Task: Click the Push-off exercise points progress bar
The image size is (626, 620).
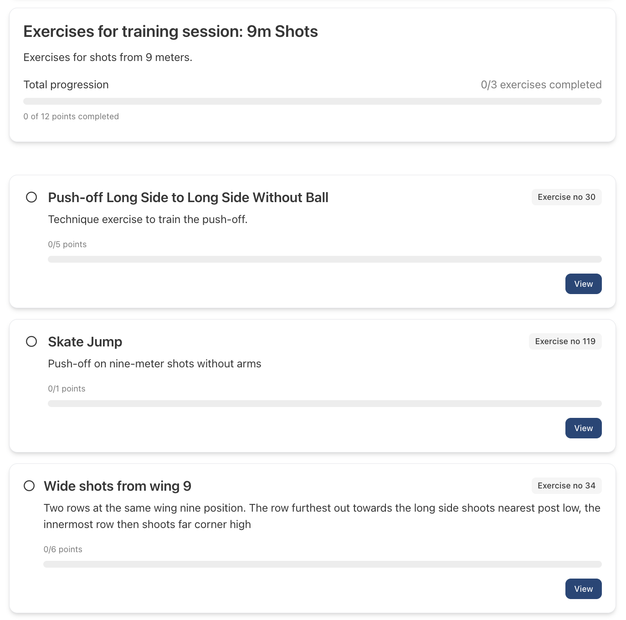Action: pyautogui.click(x=324, y=259)
